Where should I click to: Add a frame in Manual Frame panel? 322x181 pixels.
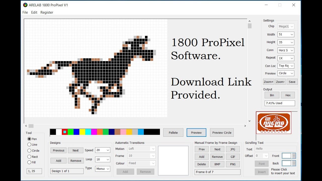(x=202, y=157)
